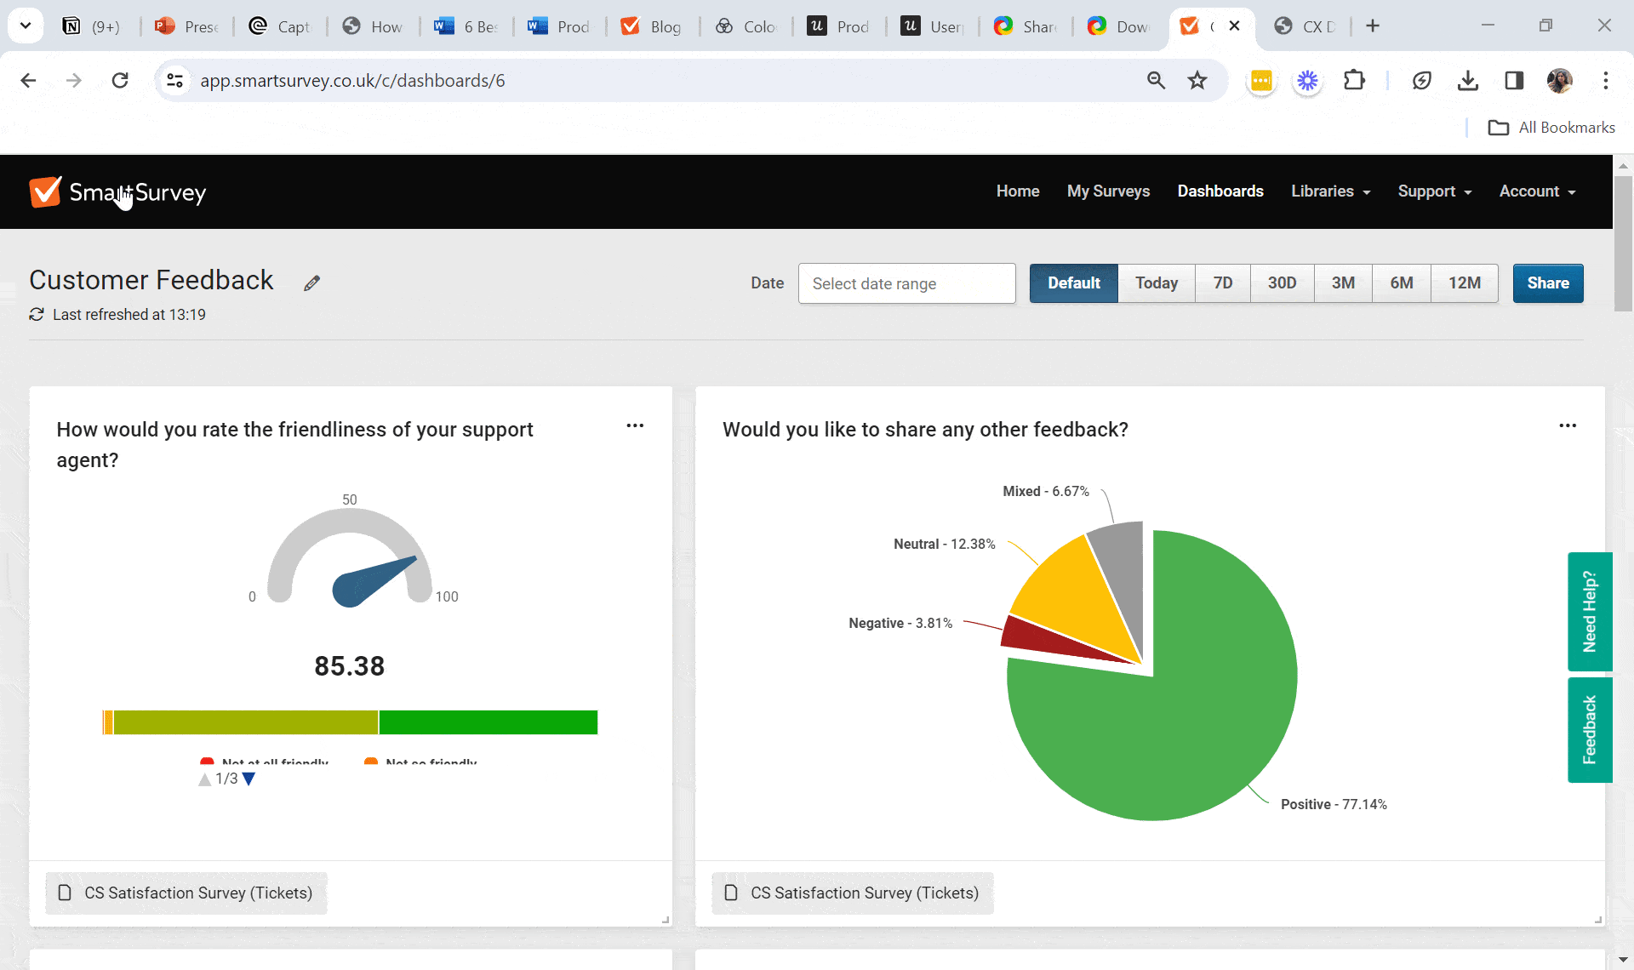
Task: Go to My Surveys in navigation
Action: (1108, 191)
